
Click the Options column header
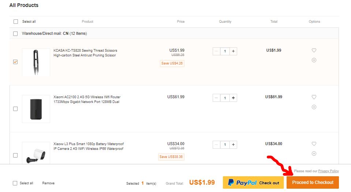314,22
